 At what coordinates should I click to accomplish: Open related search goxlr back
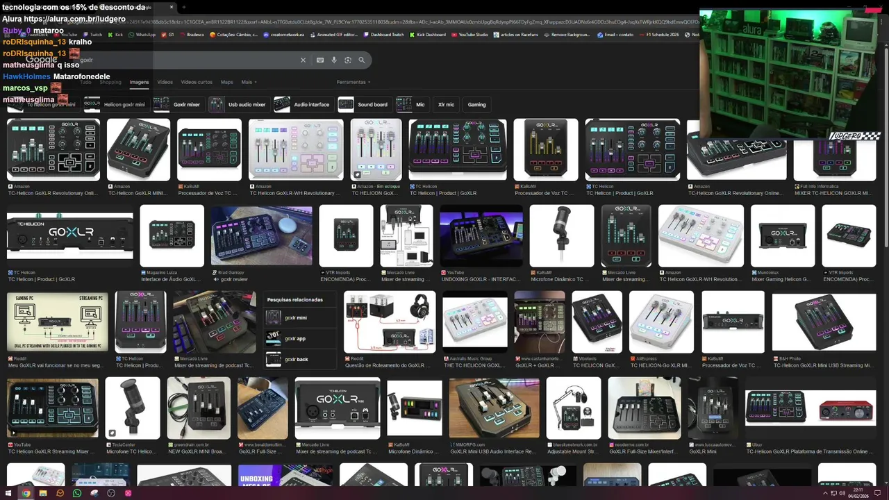[299, 359]
